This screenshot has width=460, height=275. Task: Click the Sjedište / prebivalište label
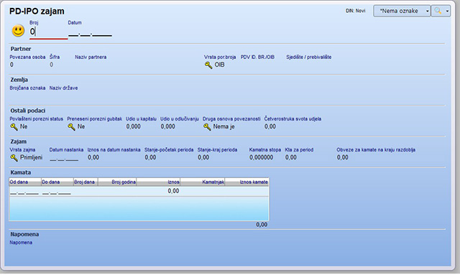pos(309,57)
